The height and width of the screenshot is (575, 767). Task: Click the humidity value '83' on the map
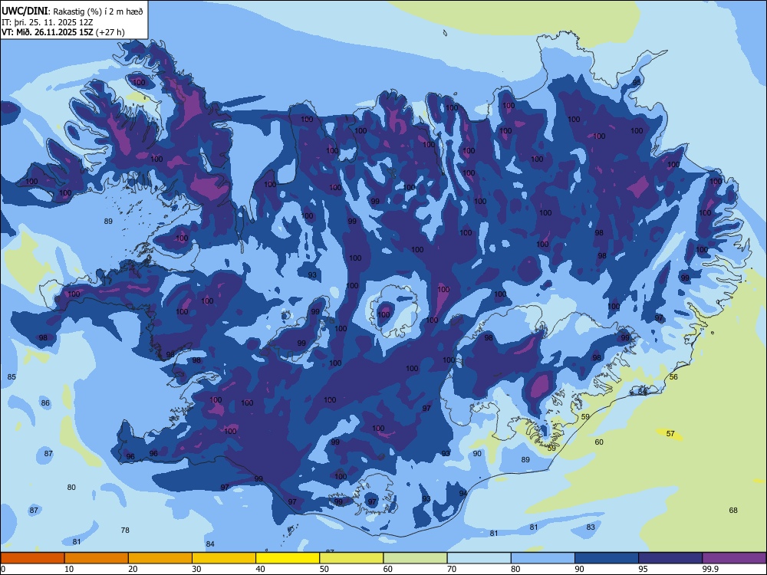tap(591, 527)
